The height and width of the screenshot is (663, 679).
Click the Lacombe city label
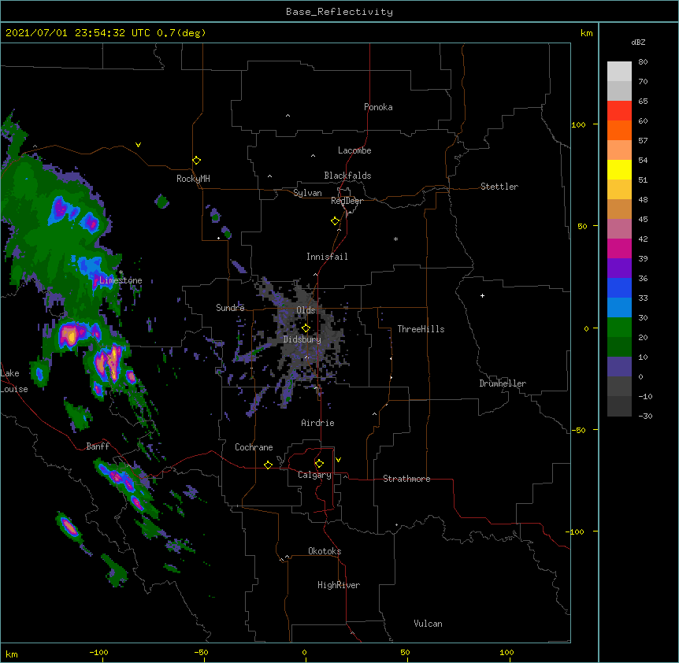tap(354, 150)
